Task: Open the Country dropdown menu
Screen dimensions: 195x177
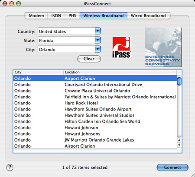Action: point(98,31)
